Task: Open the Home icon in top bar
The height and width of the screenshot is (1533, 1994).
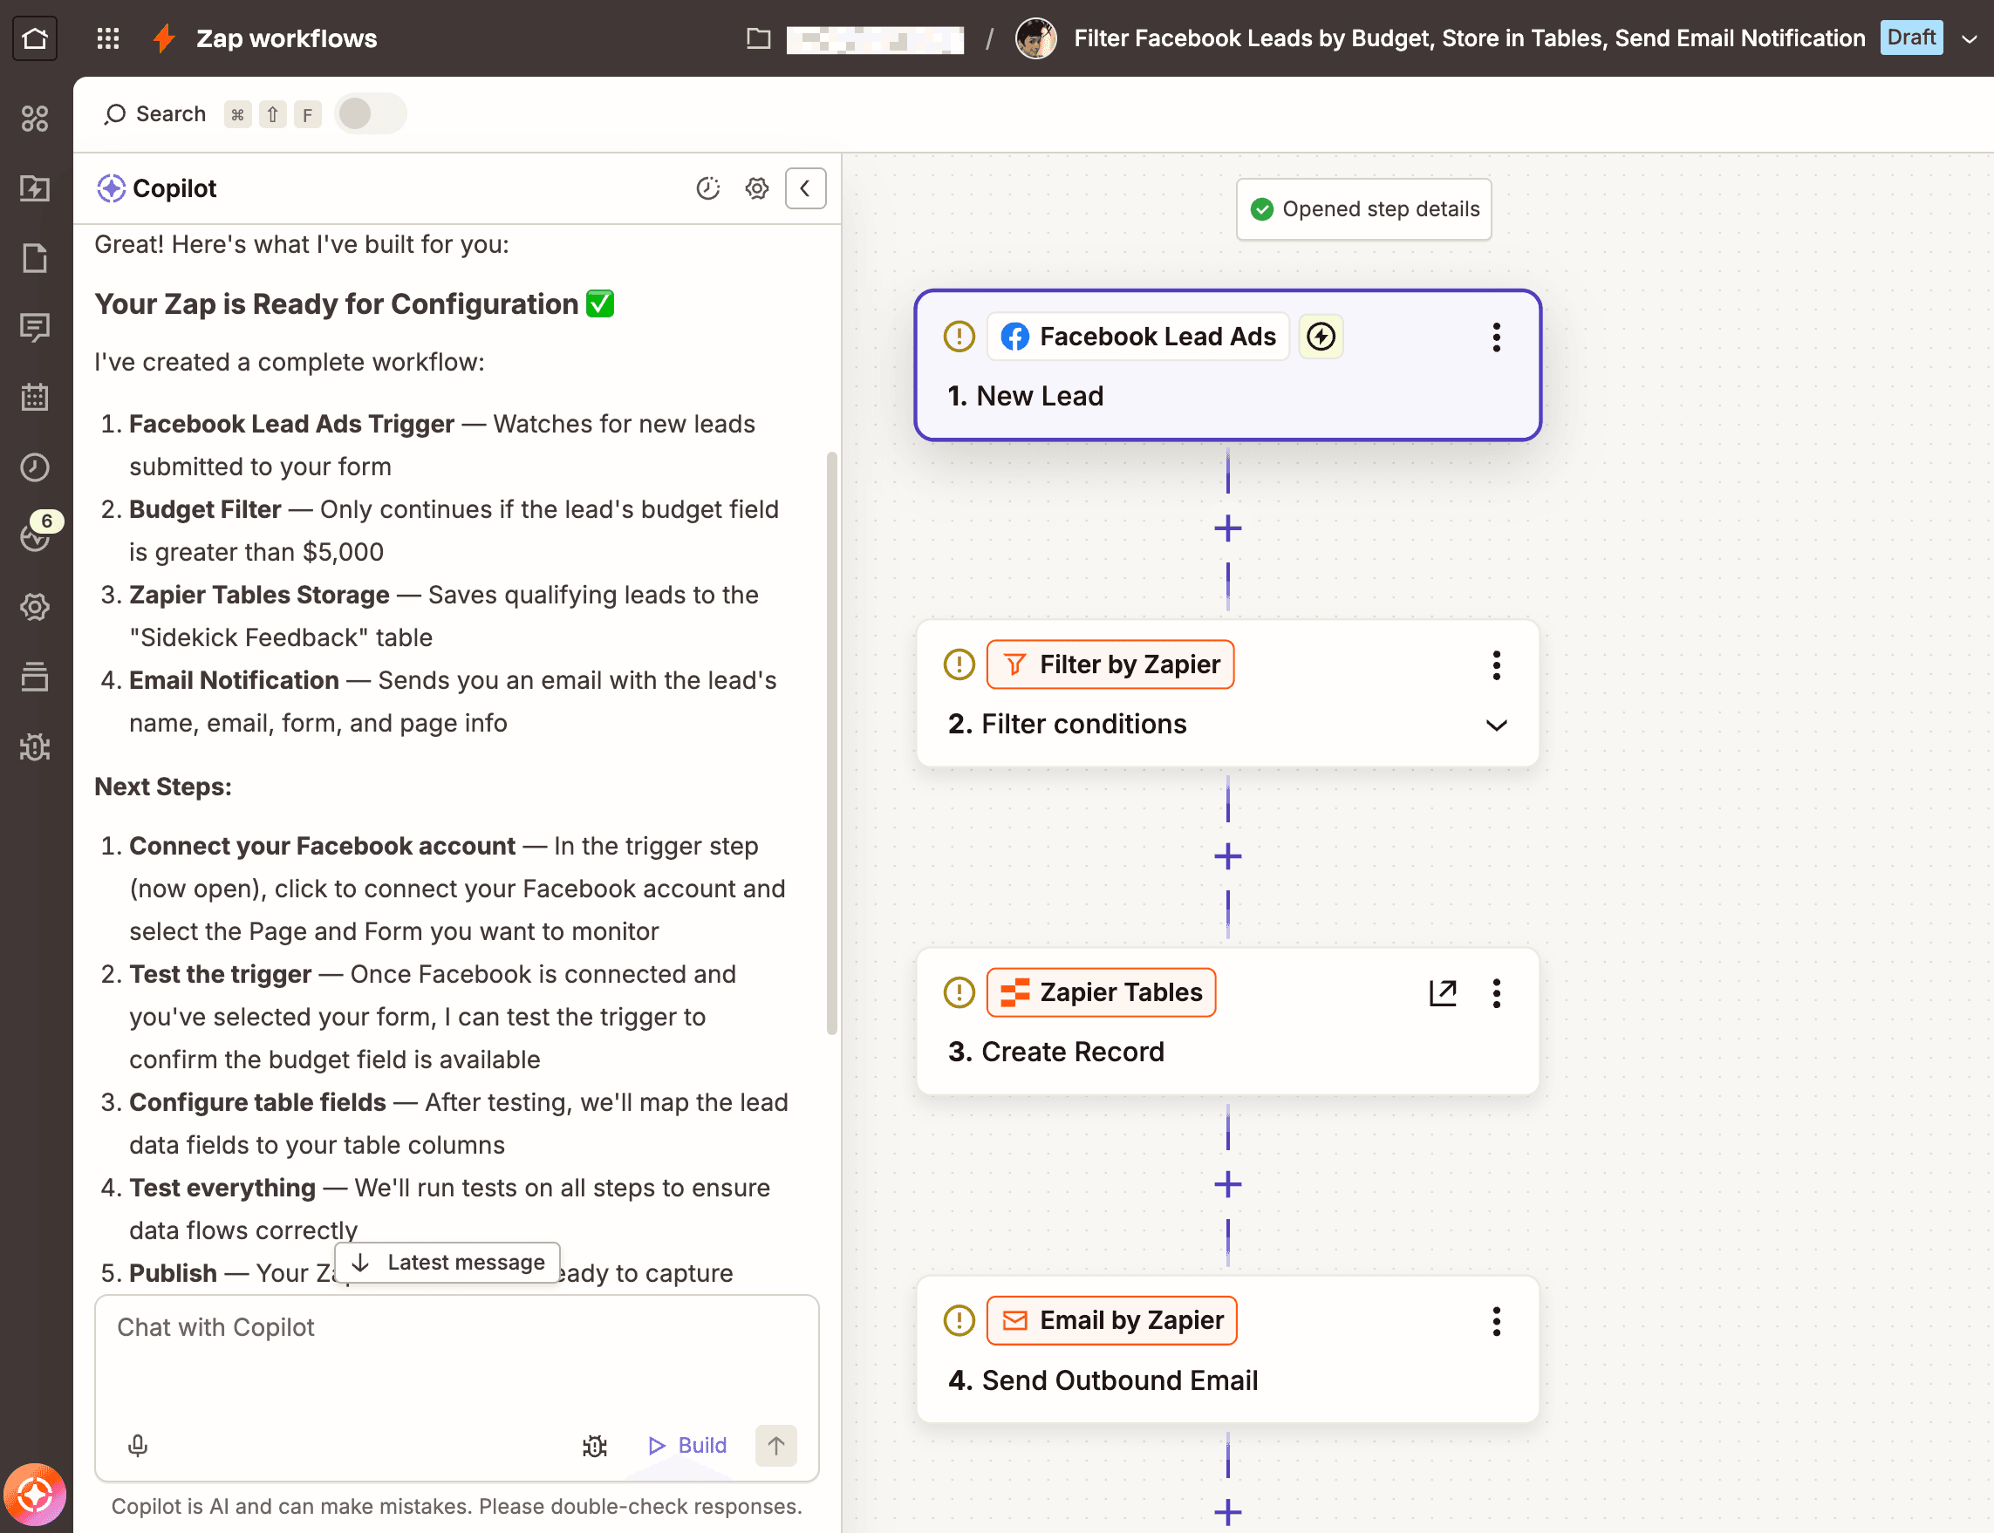Action: point(35,38)
